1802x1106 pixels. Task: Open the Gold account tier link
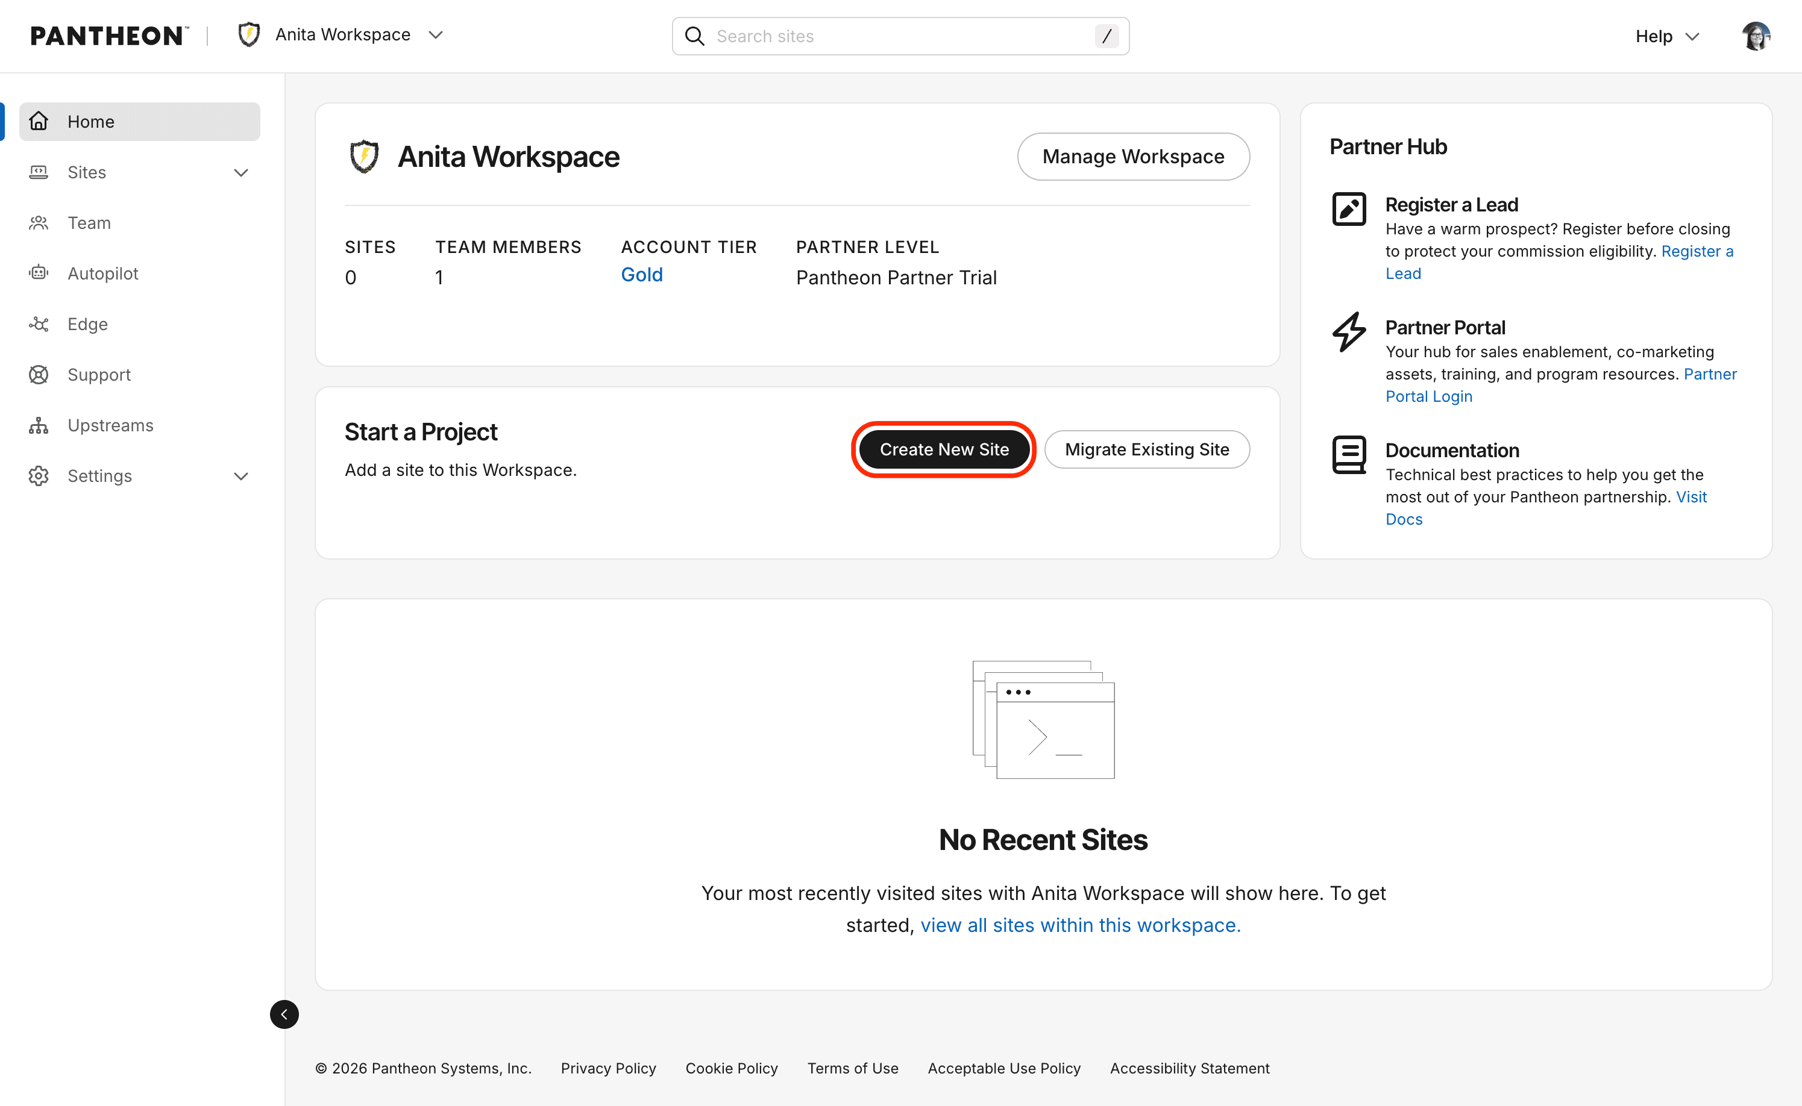click(642, 274)
